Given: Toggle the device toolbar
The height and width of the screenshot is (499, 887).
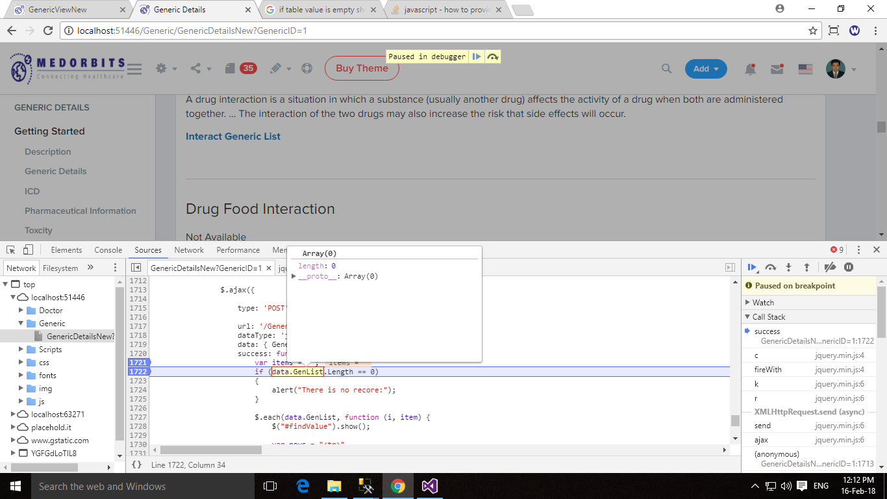Looking at the screenshot, I should tap(28, 250).
